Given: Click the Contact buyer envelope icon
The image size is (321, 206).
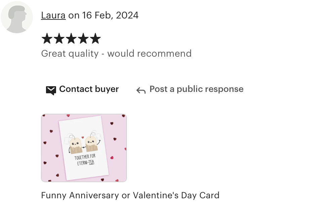Looking at the screenshot, I should point(51,90).
